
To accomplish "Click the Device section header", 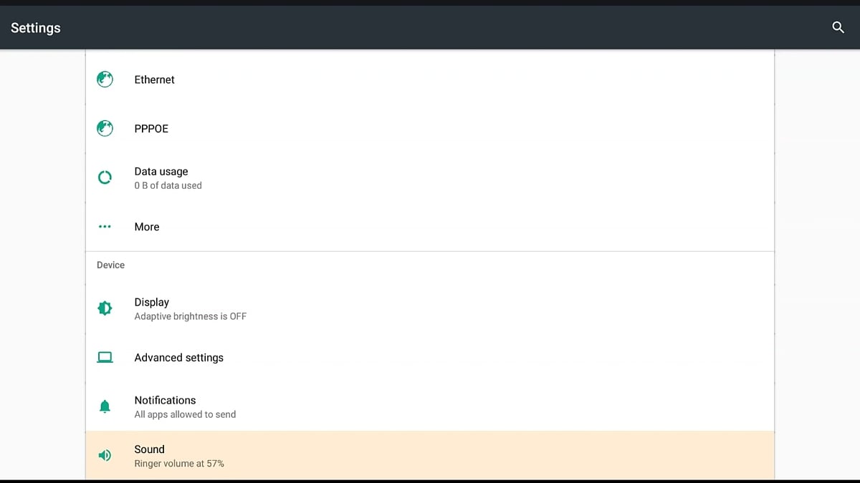I will (110, 265).
